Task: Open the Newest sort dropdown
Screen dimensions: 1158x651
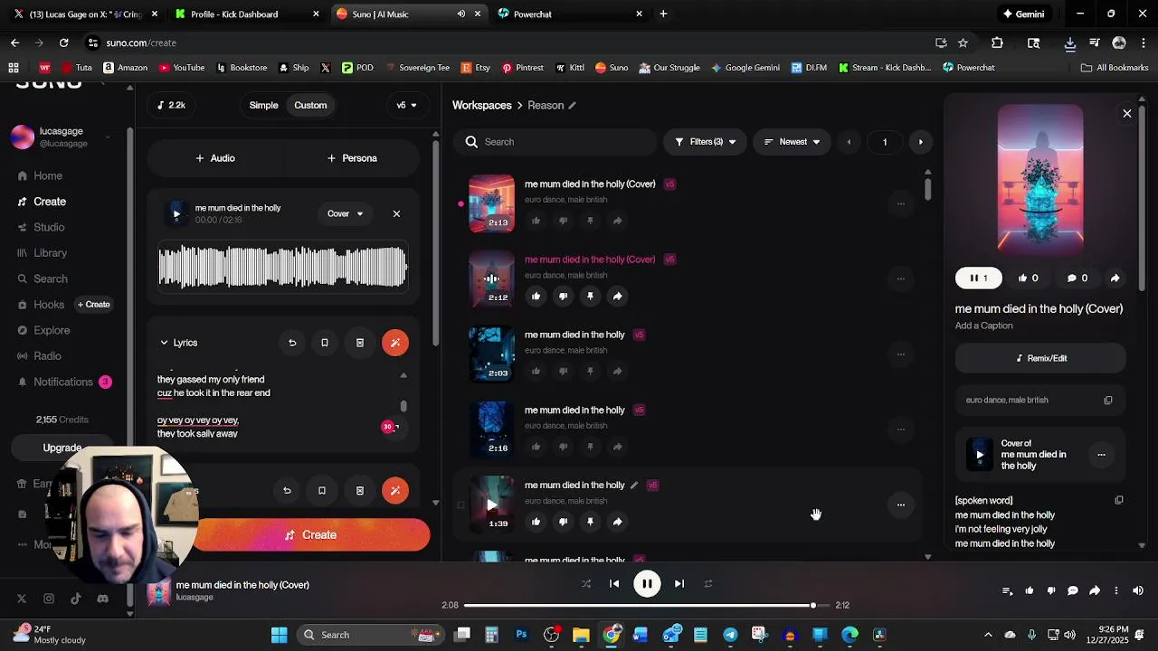Action: tap(792, 142)
